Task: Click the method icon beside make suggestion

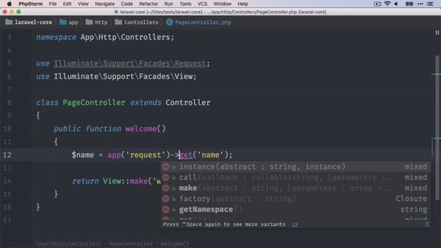Action: tap(165, 188)
